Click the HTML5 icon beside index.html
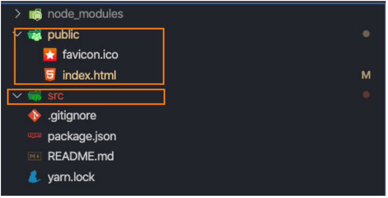Viewport: 388px width, 198px height. [50, 75]
